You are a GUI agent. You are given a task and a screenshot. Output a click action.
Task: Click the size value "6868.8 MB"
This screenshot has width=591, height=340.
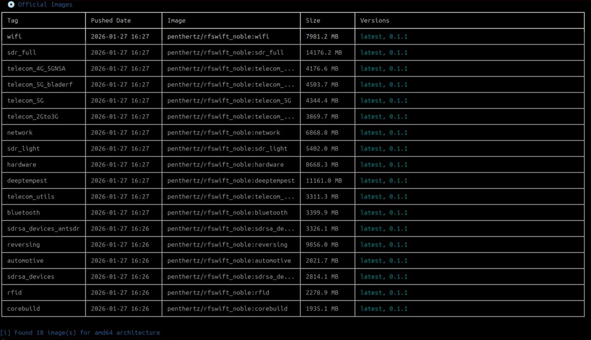322,132
